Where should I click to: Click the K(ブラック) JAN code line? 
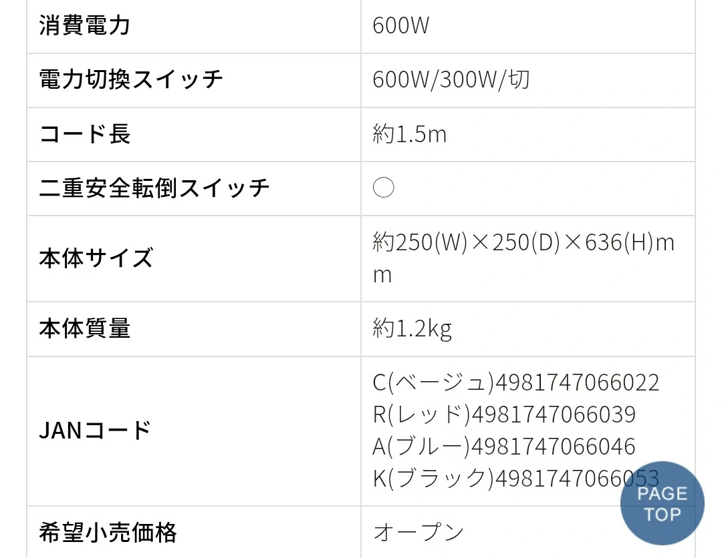point(495,478)
